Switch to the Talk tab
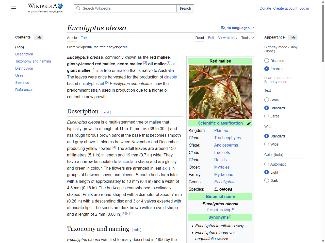Screen dimensions: 325x243 84,38
